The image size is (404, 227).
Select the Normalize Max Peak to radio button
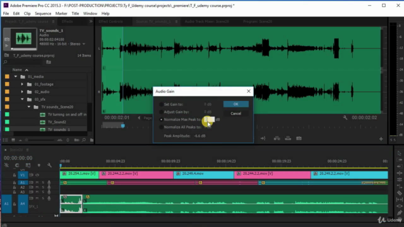click(161, 119)
